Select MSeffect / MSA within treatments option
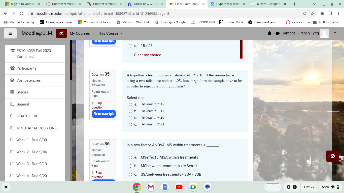The height and width of the screenshot is (193, 344). click(x=130, y=157)
